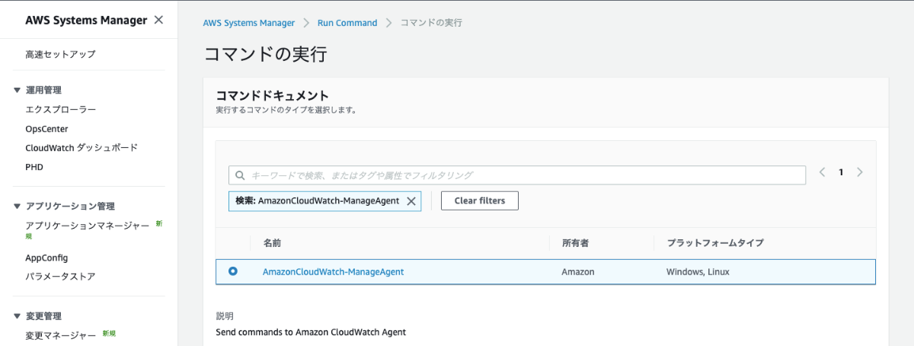Image resolution: width=914 pixels, height=346 pixels.
Task: Collapse the 運用管理 section
Action: click(18, 90)
